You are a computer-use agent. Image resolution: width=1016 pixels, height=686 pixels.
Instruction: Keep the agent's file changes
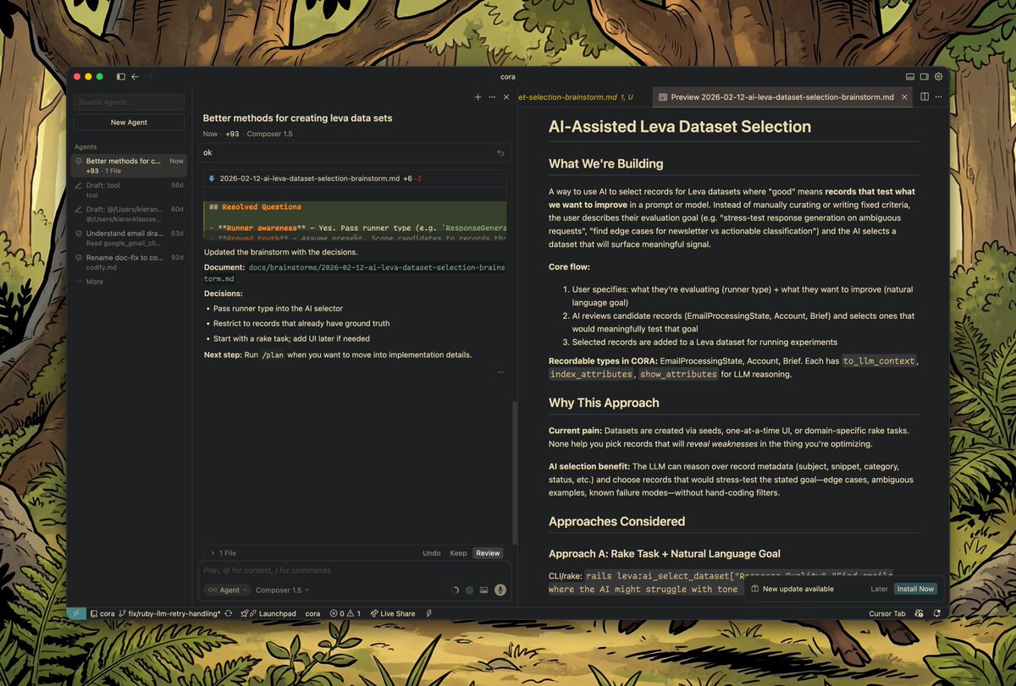coord(458,553)
